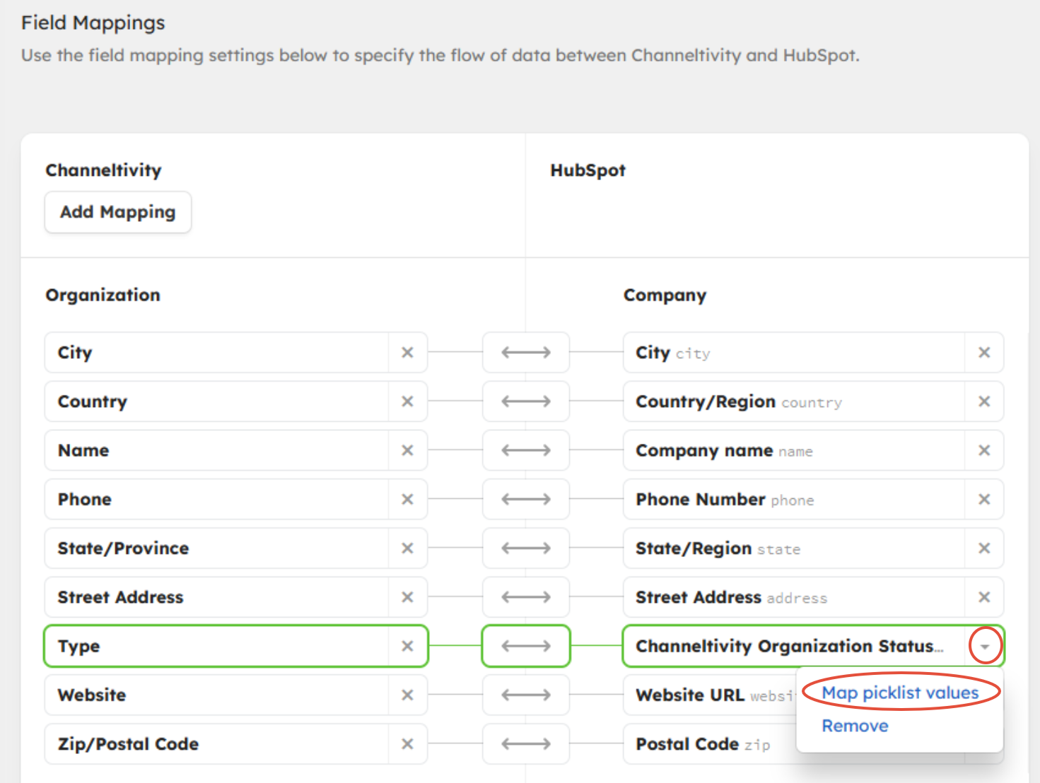Remove the HubSpot Company name field
Viewport: 1040px width, 783px height.
point(984,450)
